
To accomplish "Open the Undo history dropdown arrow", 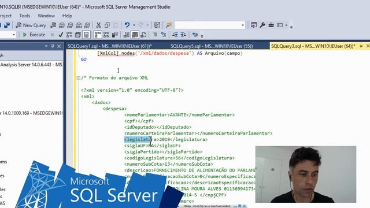I will [x=134, y=25].
